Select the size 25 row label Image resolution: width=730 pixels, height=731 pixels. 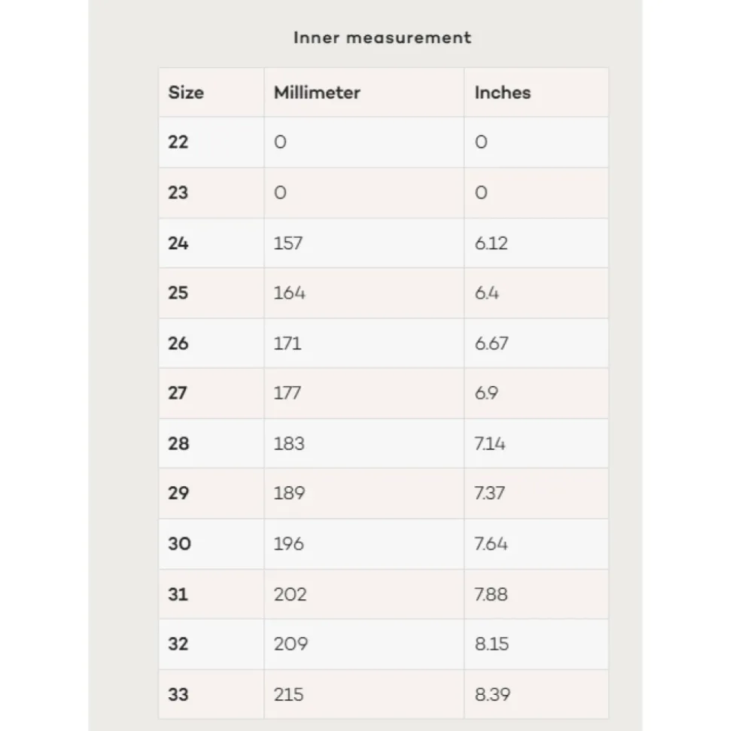pos(178,293)
